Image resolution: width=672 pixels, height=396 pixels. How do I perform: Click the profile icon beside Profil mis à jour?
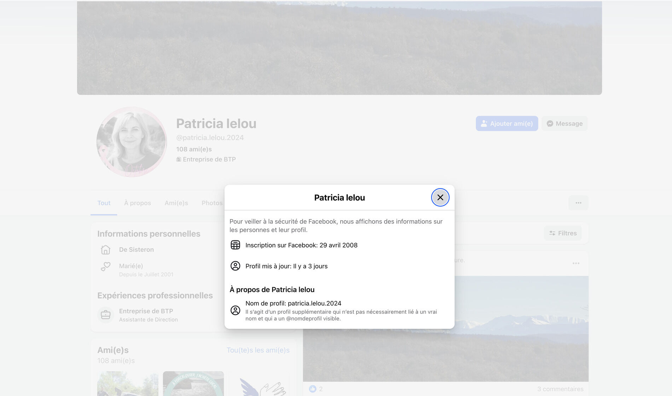(235, 266)
